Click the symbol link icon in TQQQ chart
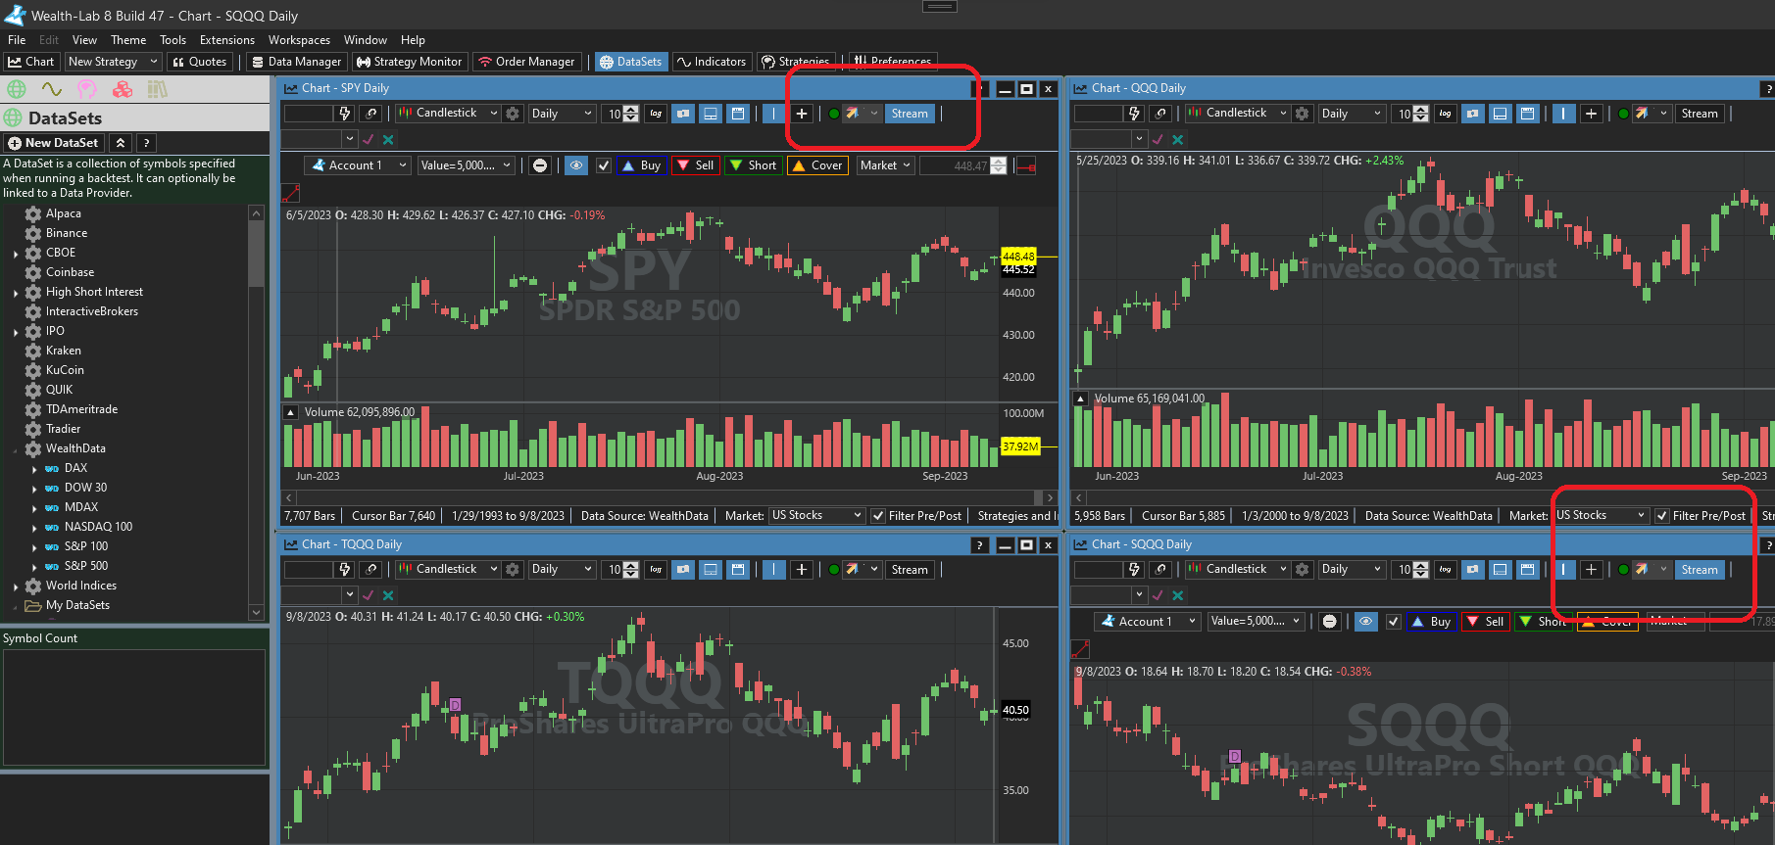 371,570
